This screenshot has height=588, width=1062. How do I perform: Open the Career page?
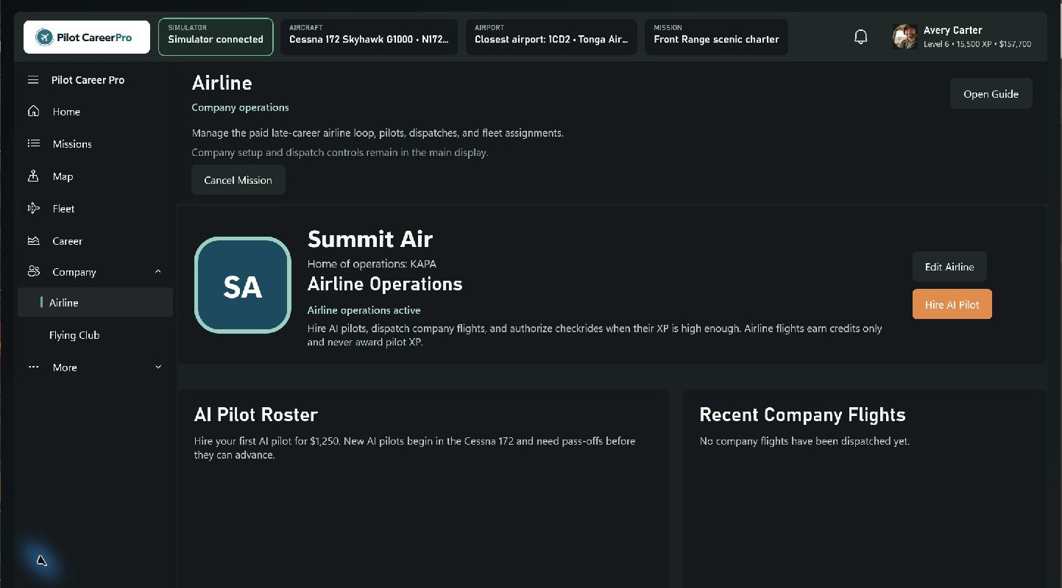pos(95,241)
